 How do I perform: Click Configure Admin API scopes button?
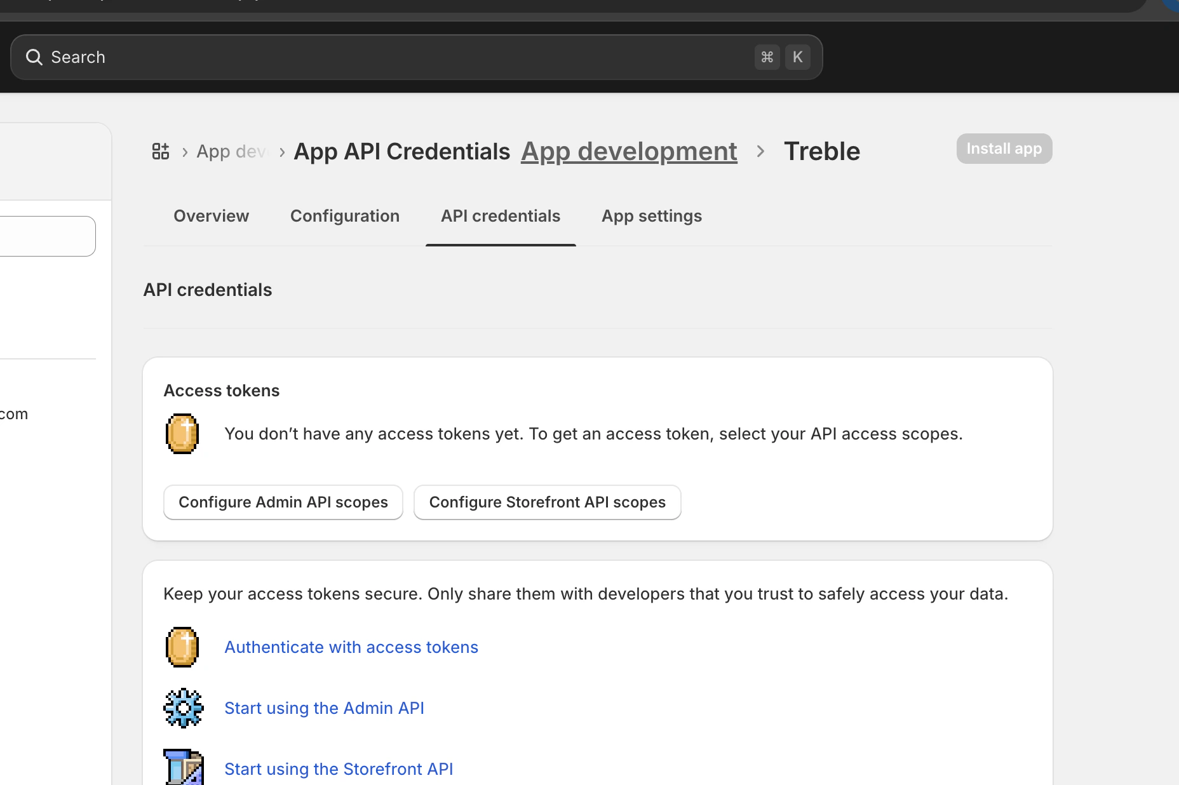pos(283,502)
